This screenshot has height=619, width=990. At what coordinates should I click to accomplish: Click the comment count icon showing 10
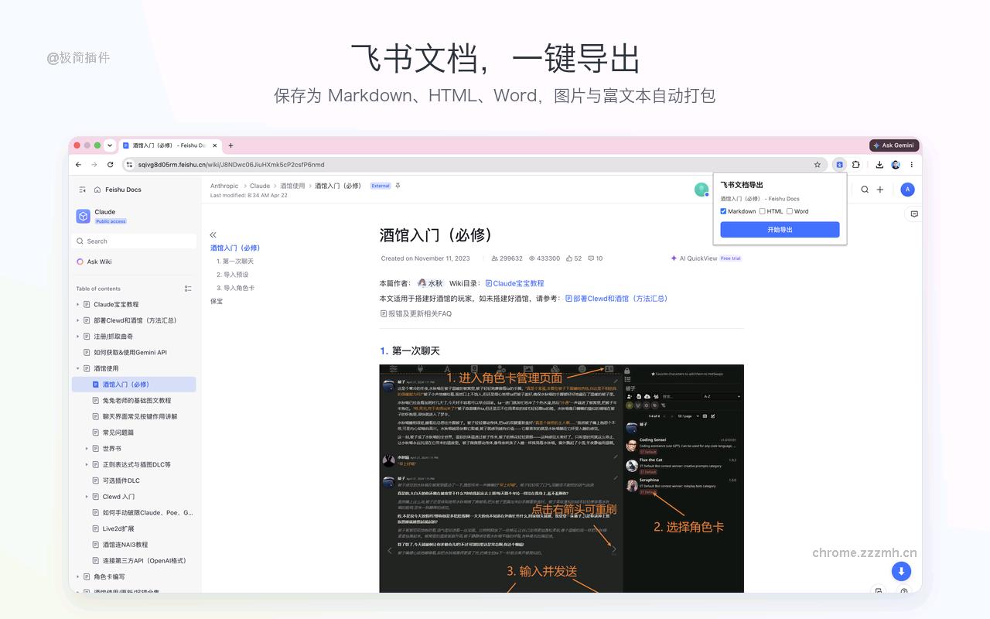pyautogui.click(x=591, y=258)
